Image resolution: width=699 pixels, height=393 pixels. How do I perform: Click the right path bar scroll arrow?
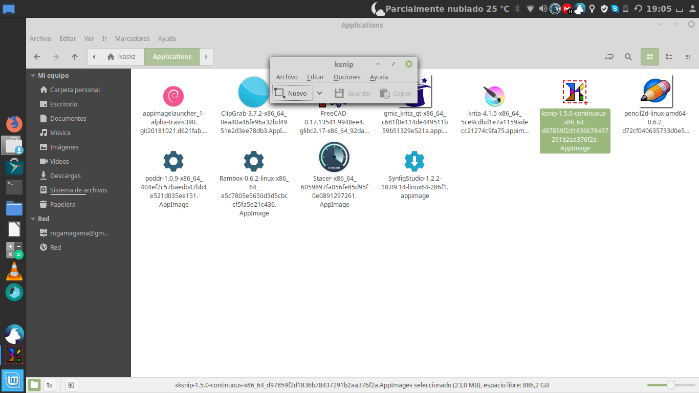206,57
